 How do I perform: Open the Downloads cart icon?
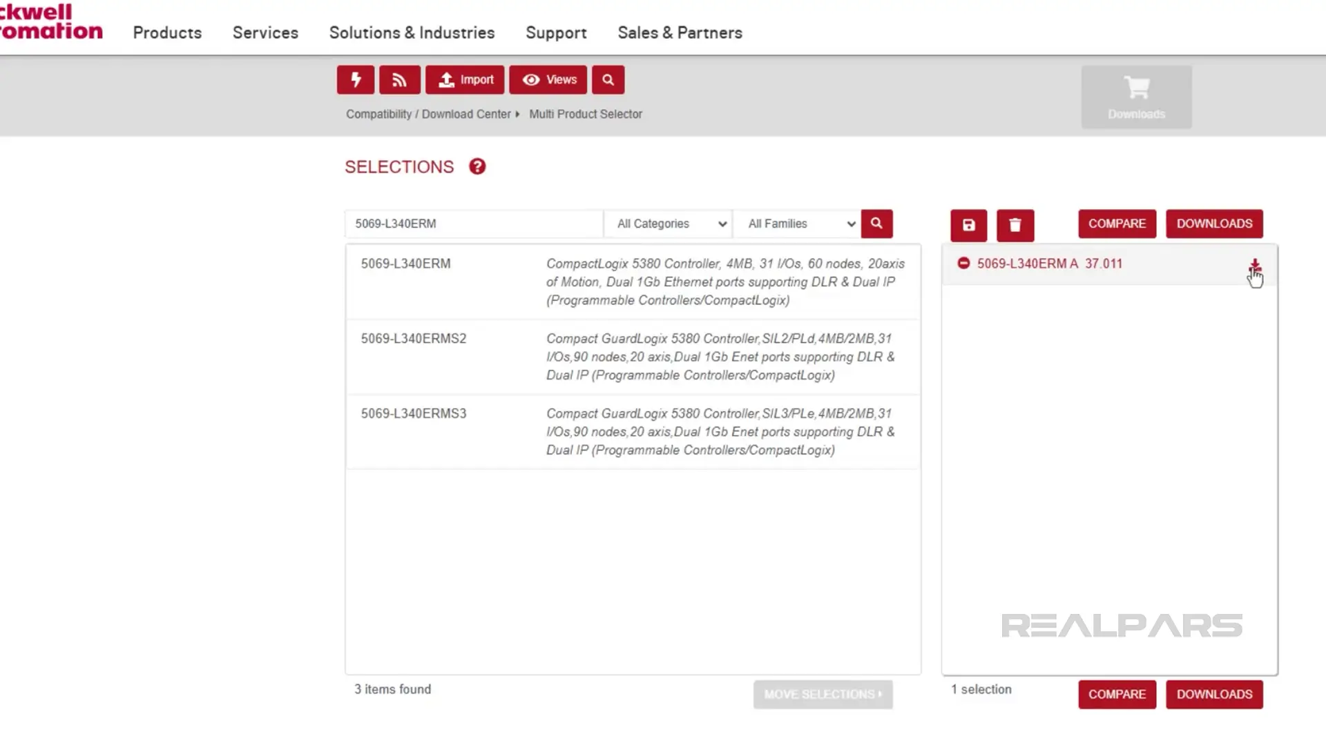coord(1137,97)
